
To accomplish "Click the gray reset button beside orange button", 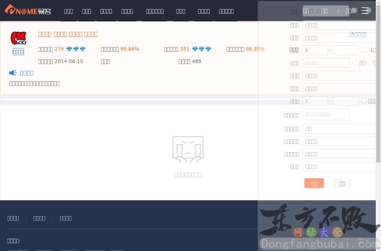I will coord(342,183).
